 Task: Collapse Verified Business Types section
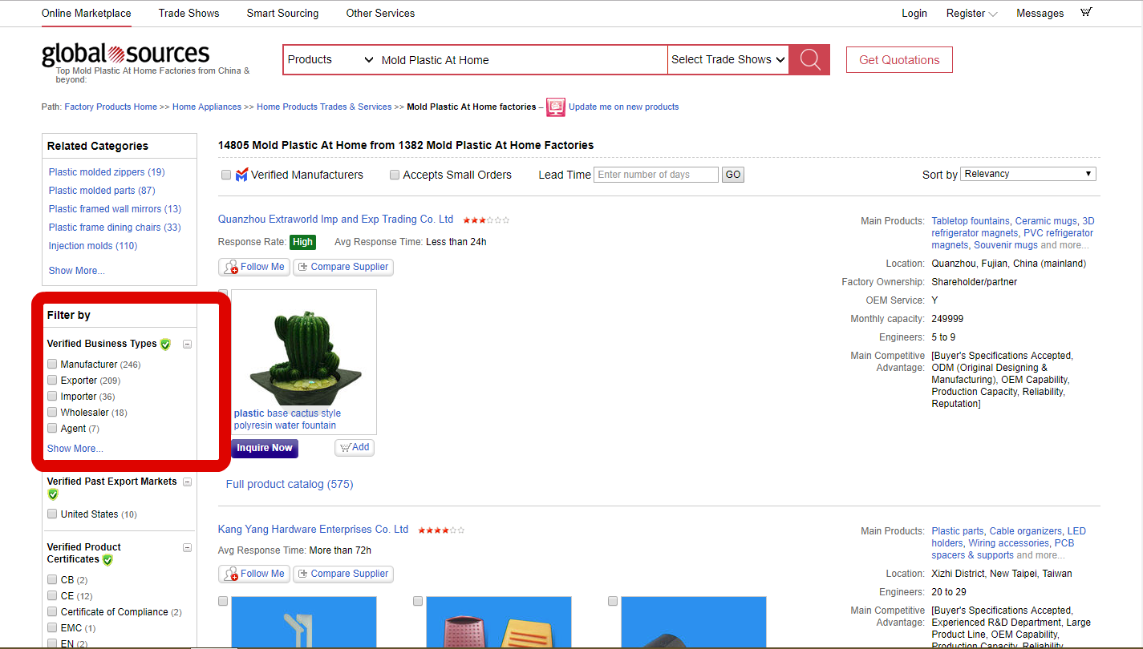tap(188, 345)
